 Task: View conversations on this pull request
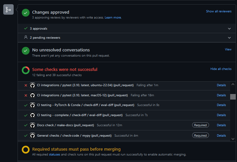[228, 49]
